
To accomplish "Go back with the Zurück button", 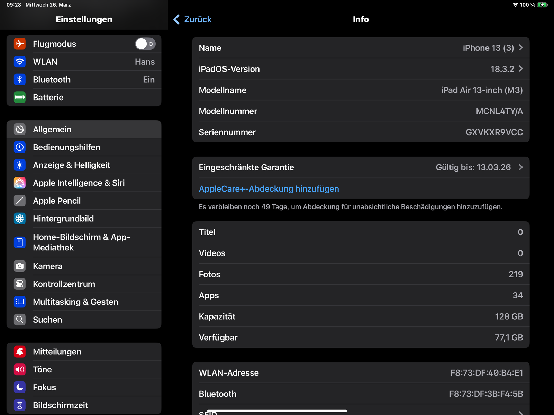I will point(193,19).
